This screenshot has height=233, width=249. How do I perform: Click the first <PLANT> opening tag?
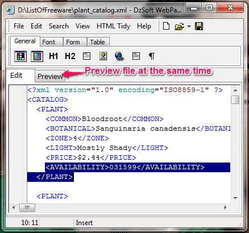coord(52,109)
